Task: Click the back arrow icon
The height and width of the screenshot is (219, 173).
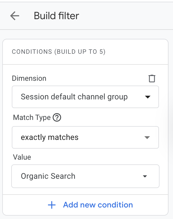Action: (x=15, y=16)
